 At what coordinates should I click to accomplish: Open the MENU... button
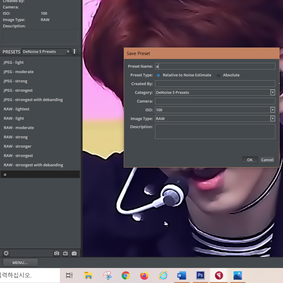point(20,263)
